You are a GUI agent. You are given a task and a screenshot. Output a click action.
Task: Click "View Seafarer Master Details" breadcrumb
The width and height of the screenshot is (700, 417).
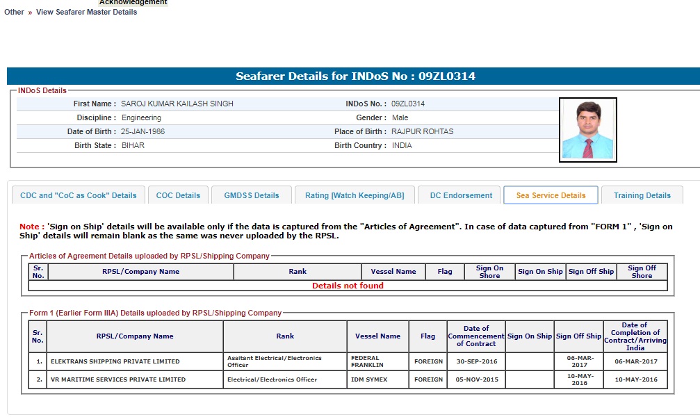pos(86,12)
